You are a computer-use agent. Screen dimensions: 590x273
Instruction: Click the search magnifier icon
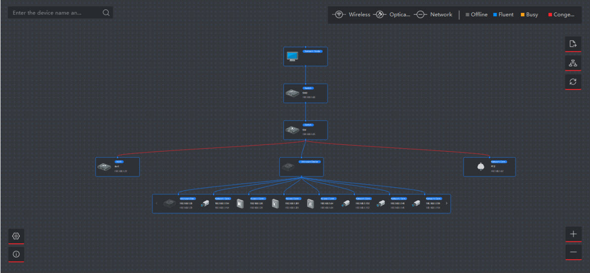point(106,13)
